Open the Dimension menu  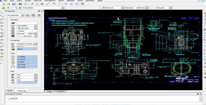50,1
